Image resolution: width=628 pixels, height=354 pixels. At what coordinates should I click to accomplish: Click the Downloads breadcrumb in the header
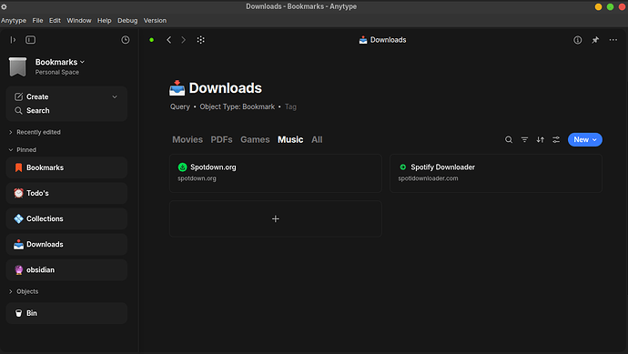(x=382, y=40)
